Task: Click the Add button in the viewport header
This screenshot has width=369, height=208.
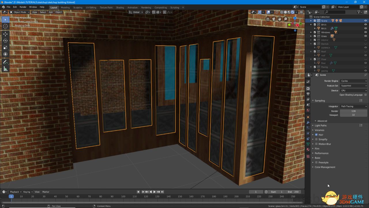Action: coord(51,12)
